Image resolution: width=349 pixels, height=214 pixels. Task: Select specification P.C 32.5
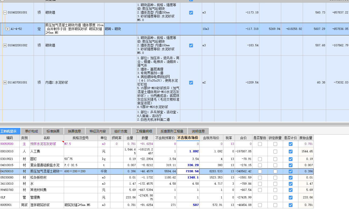click(x=81, y=165)
